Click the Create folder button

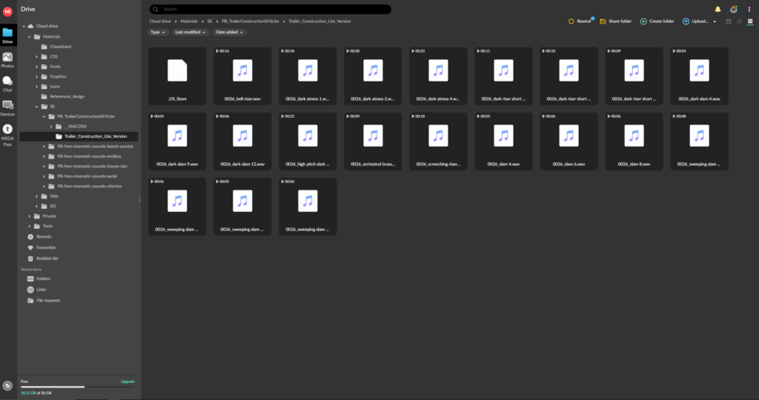point(657,21)
